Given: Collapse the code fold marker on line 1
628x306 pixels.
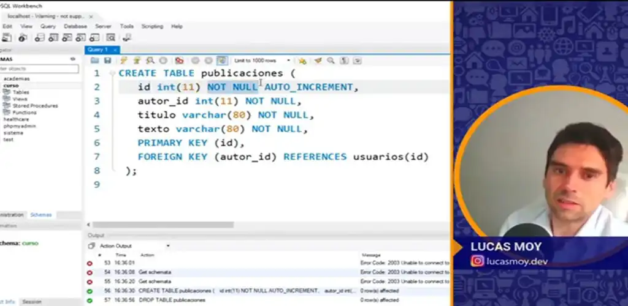Looking at the screenshot, I should pyautogui.click(x=112, y=73).
